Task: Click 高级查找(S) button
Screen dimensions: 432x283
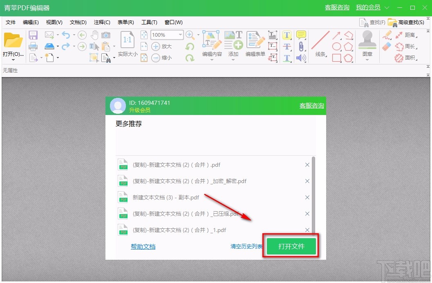Action: [x=406, y=22]
